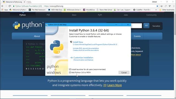
Task: Click the GO search button
Action: pyautogui.click(x=146, y=26)
